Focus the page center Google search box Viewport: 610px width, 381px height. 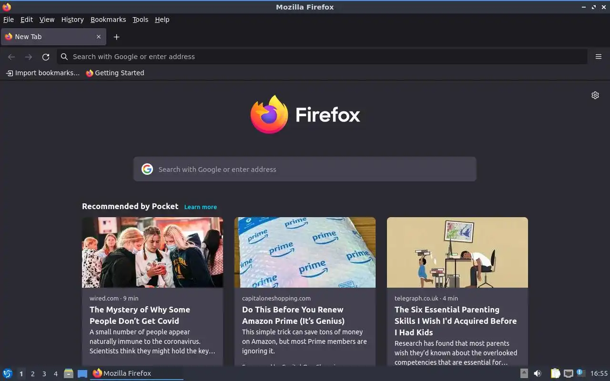pyautogui.click(x=305, y=169)
